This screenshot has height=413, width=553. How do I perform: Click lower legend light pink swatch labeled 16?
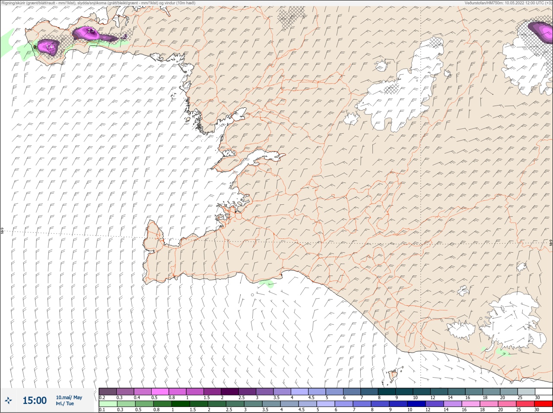click(470, 404)
